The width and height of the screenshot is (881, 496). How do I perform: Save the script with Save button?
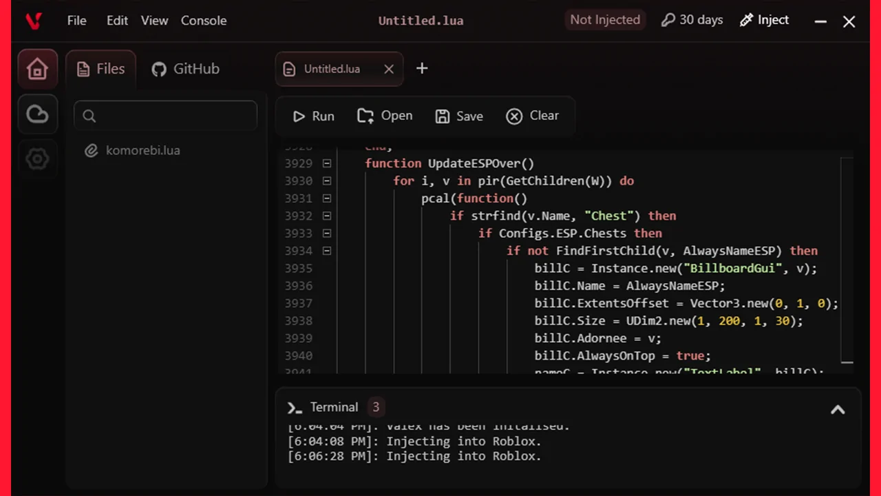tap(459, 116)
